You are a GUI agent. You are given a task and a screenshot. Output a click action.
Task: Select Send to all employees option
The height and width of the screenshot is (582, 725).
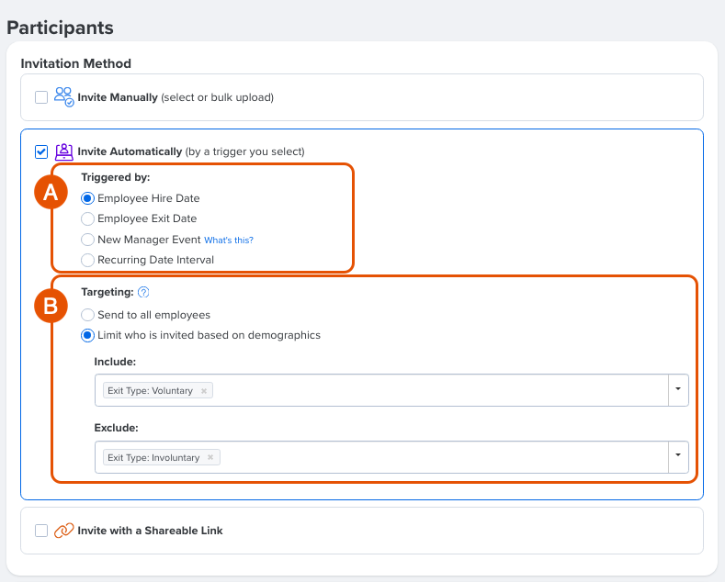coord(88,315)
